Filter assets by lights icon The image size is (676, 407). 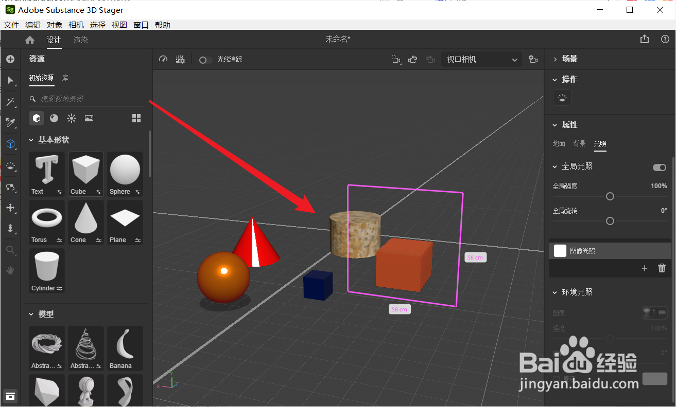coord(72,118)
